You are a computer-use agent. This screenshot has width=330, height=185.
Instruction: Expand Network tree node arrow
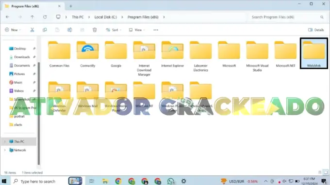coord(5,150)
